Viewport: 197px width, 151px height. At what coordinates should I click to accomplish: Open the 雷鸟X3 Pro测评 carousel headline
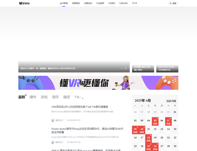pos(48,68)
